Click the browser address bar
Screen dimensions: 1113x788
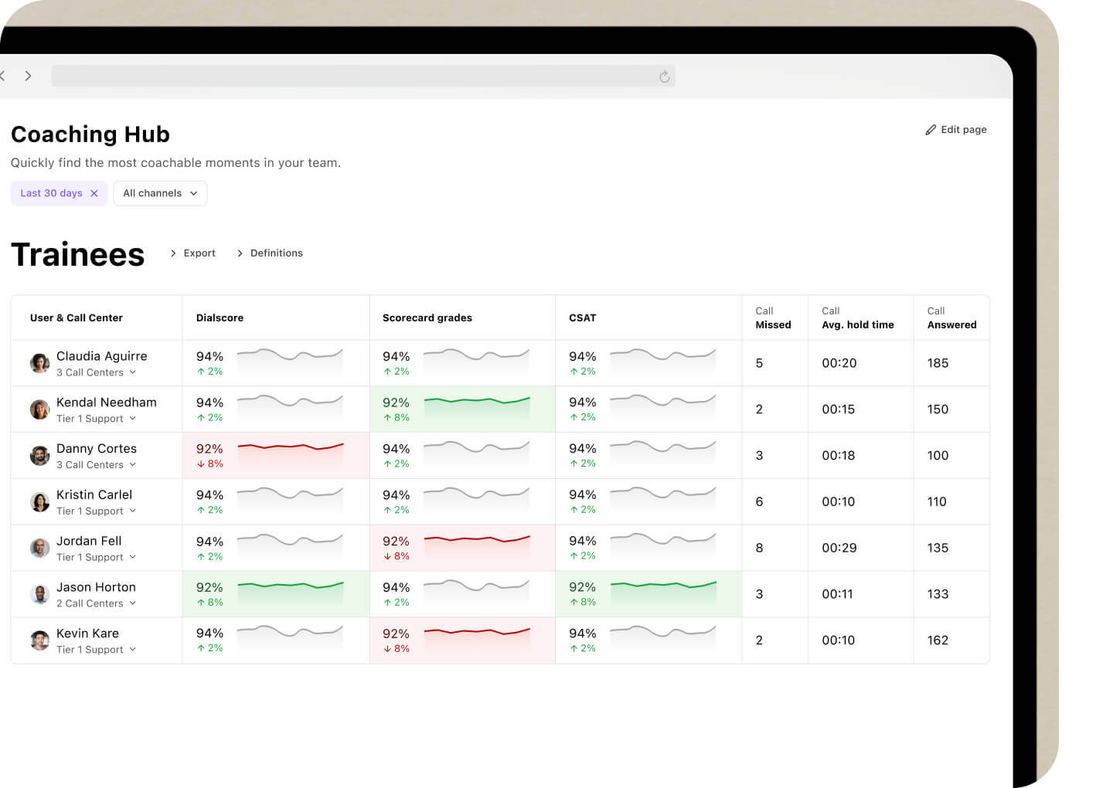(x=363, y=76)
